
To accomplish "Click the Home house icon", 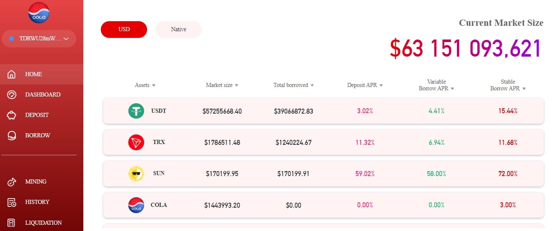I will (x=12, y=75).
